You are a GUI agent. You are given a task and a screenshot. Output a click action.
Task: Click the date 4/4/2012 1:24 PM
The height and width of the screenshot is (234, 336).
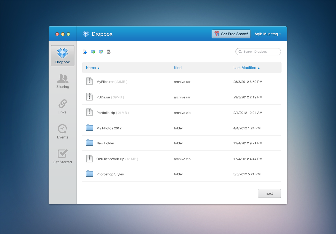click(x=247, y=128)
